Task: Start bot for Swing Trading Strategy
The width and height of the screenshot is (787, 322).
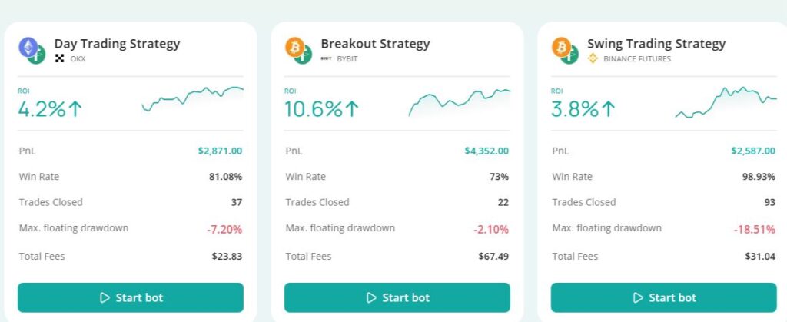Action: 664,297
